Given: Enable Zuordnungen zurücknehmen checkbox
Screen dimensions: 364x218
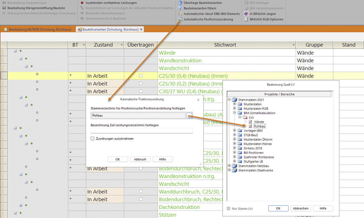Looking at the screenshot, I should (92, 139).
